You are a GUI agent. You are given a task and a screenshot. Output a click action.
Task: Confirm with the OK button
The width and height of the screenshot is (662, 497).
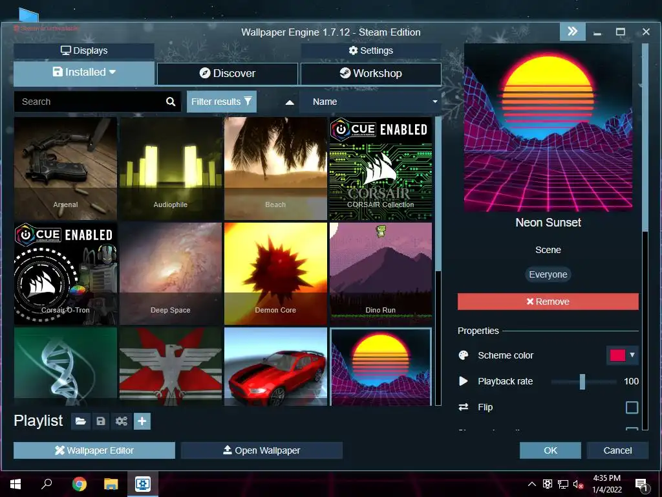click(550, 450)
